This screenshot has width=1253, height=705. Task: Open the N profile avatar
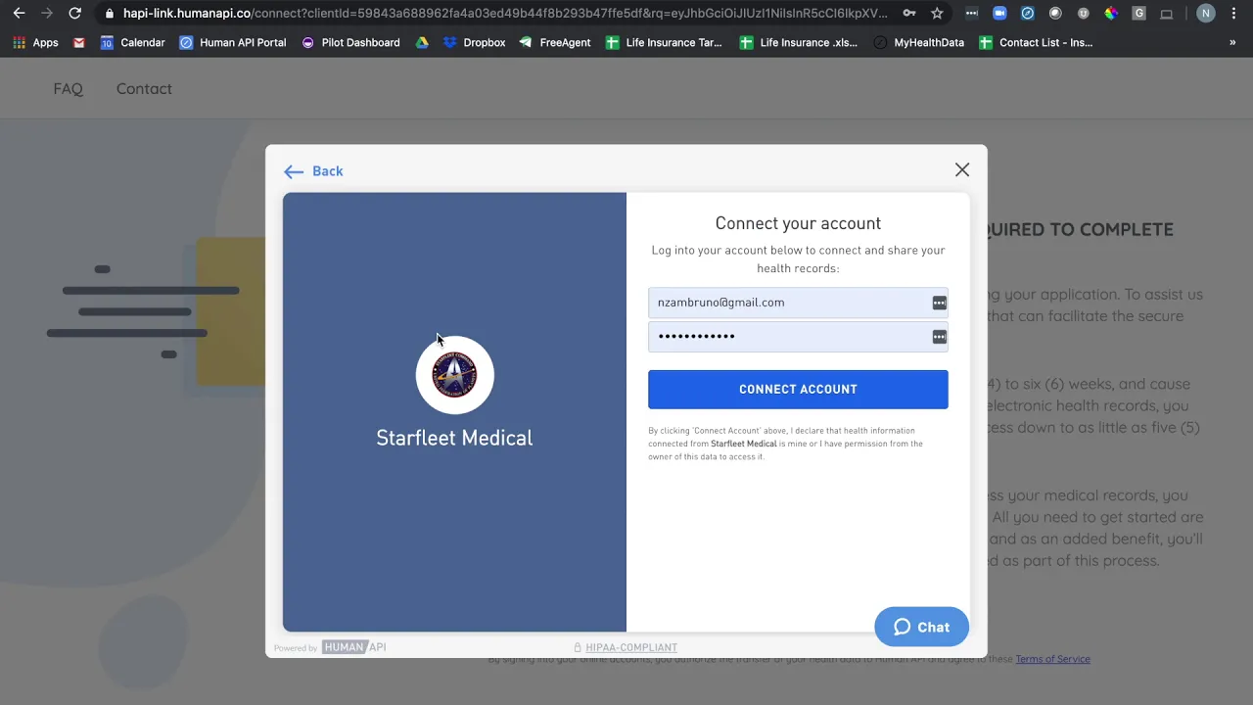click(1206, 14)
